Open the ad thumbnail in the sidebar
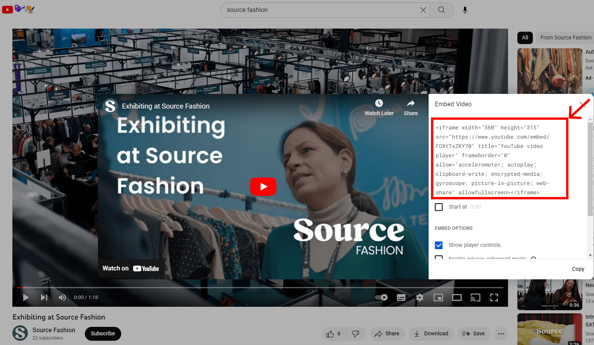This screenshot has width=594, height=345. tap(550, 71)
